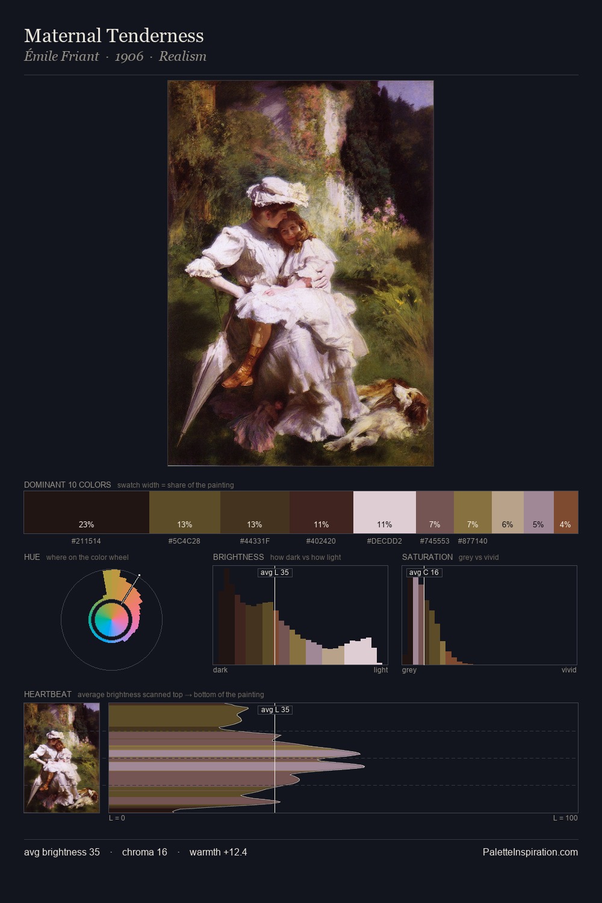Click the hex code label #5C4C28
The image size is (602, 903).
click(x=184, y=541)
